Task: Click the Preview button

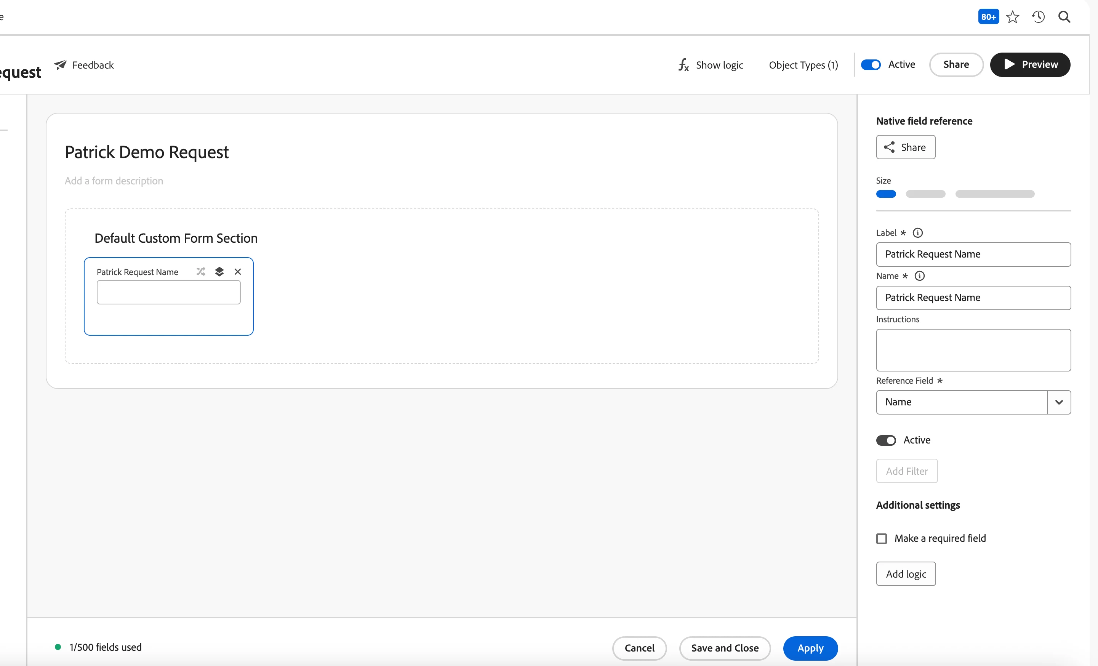Action: 1030,65
